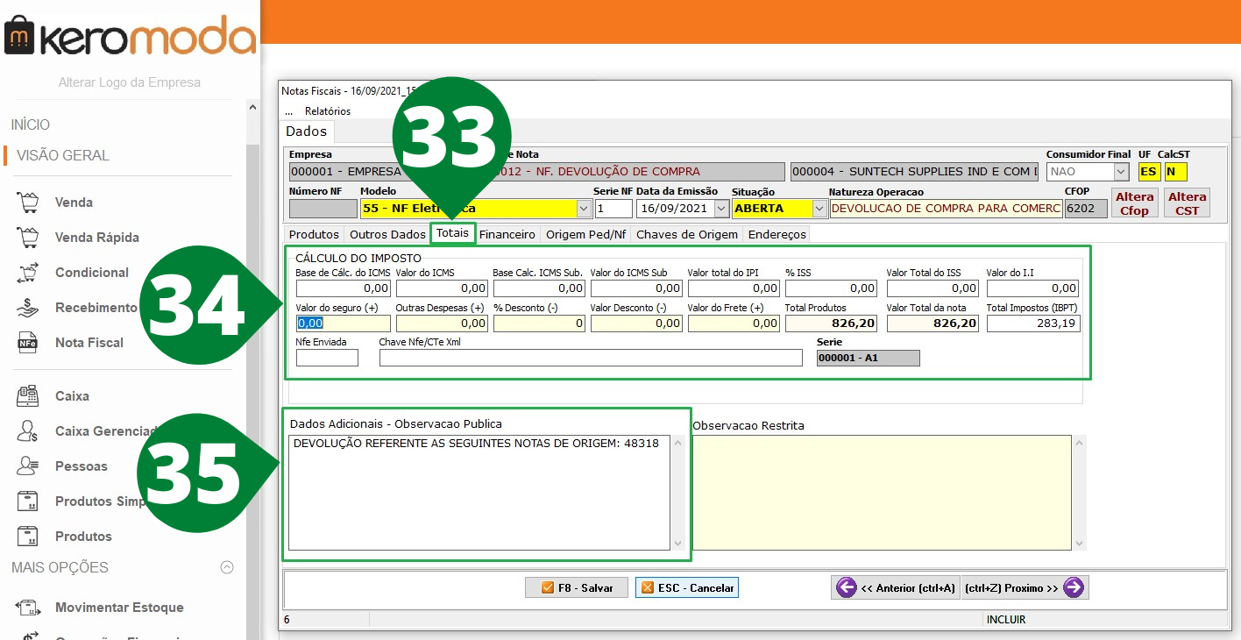Switch to the Produtos tab
This screenshot has height=640, width=1241.
pyautogui.click(x=314, y=234)
